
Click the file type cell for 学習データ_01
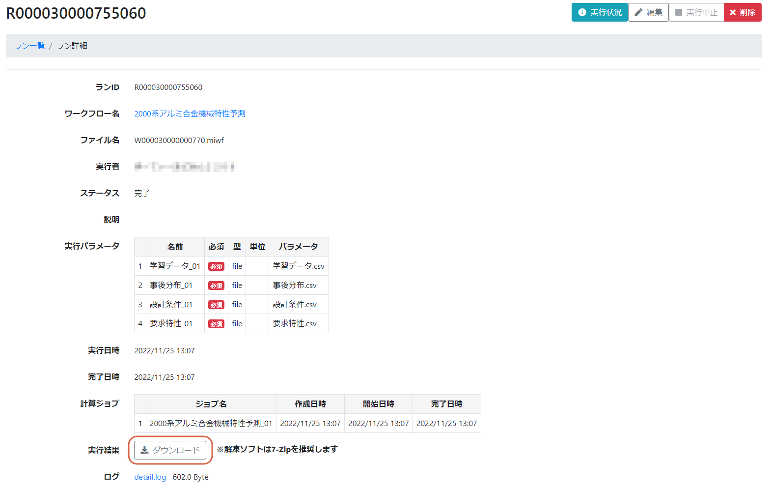(x=237, y=266)
